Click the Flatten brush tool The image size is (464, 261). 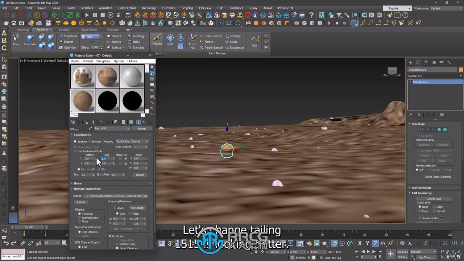pos(206,42)
